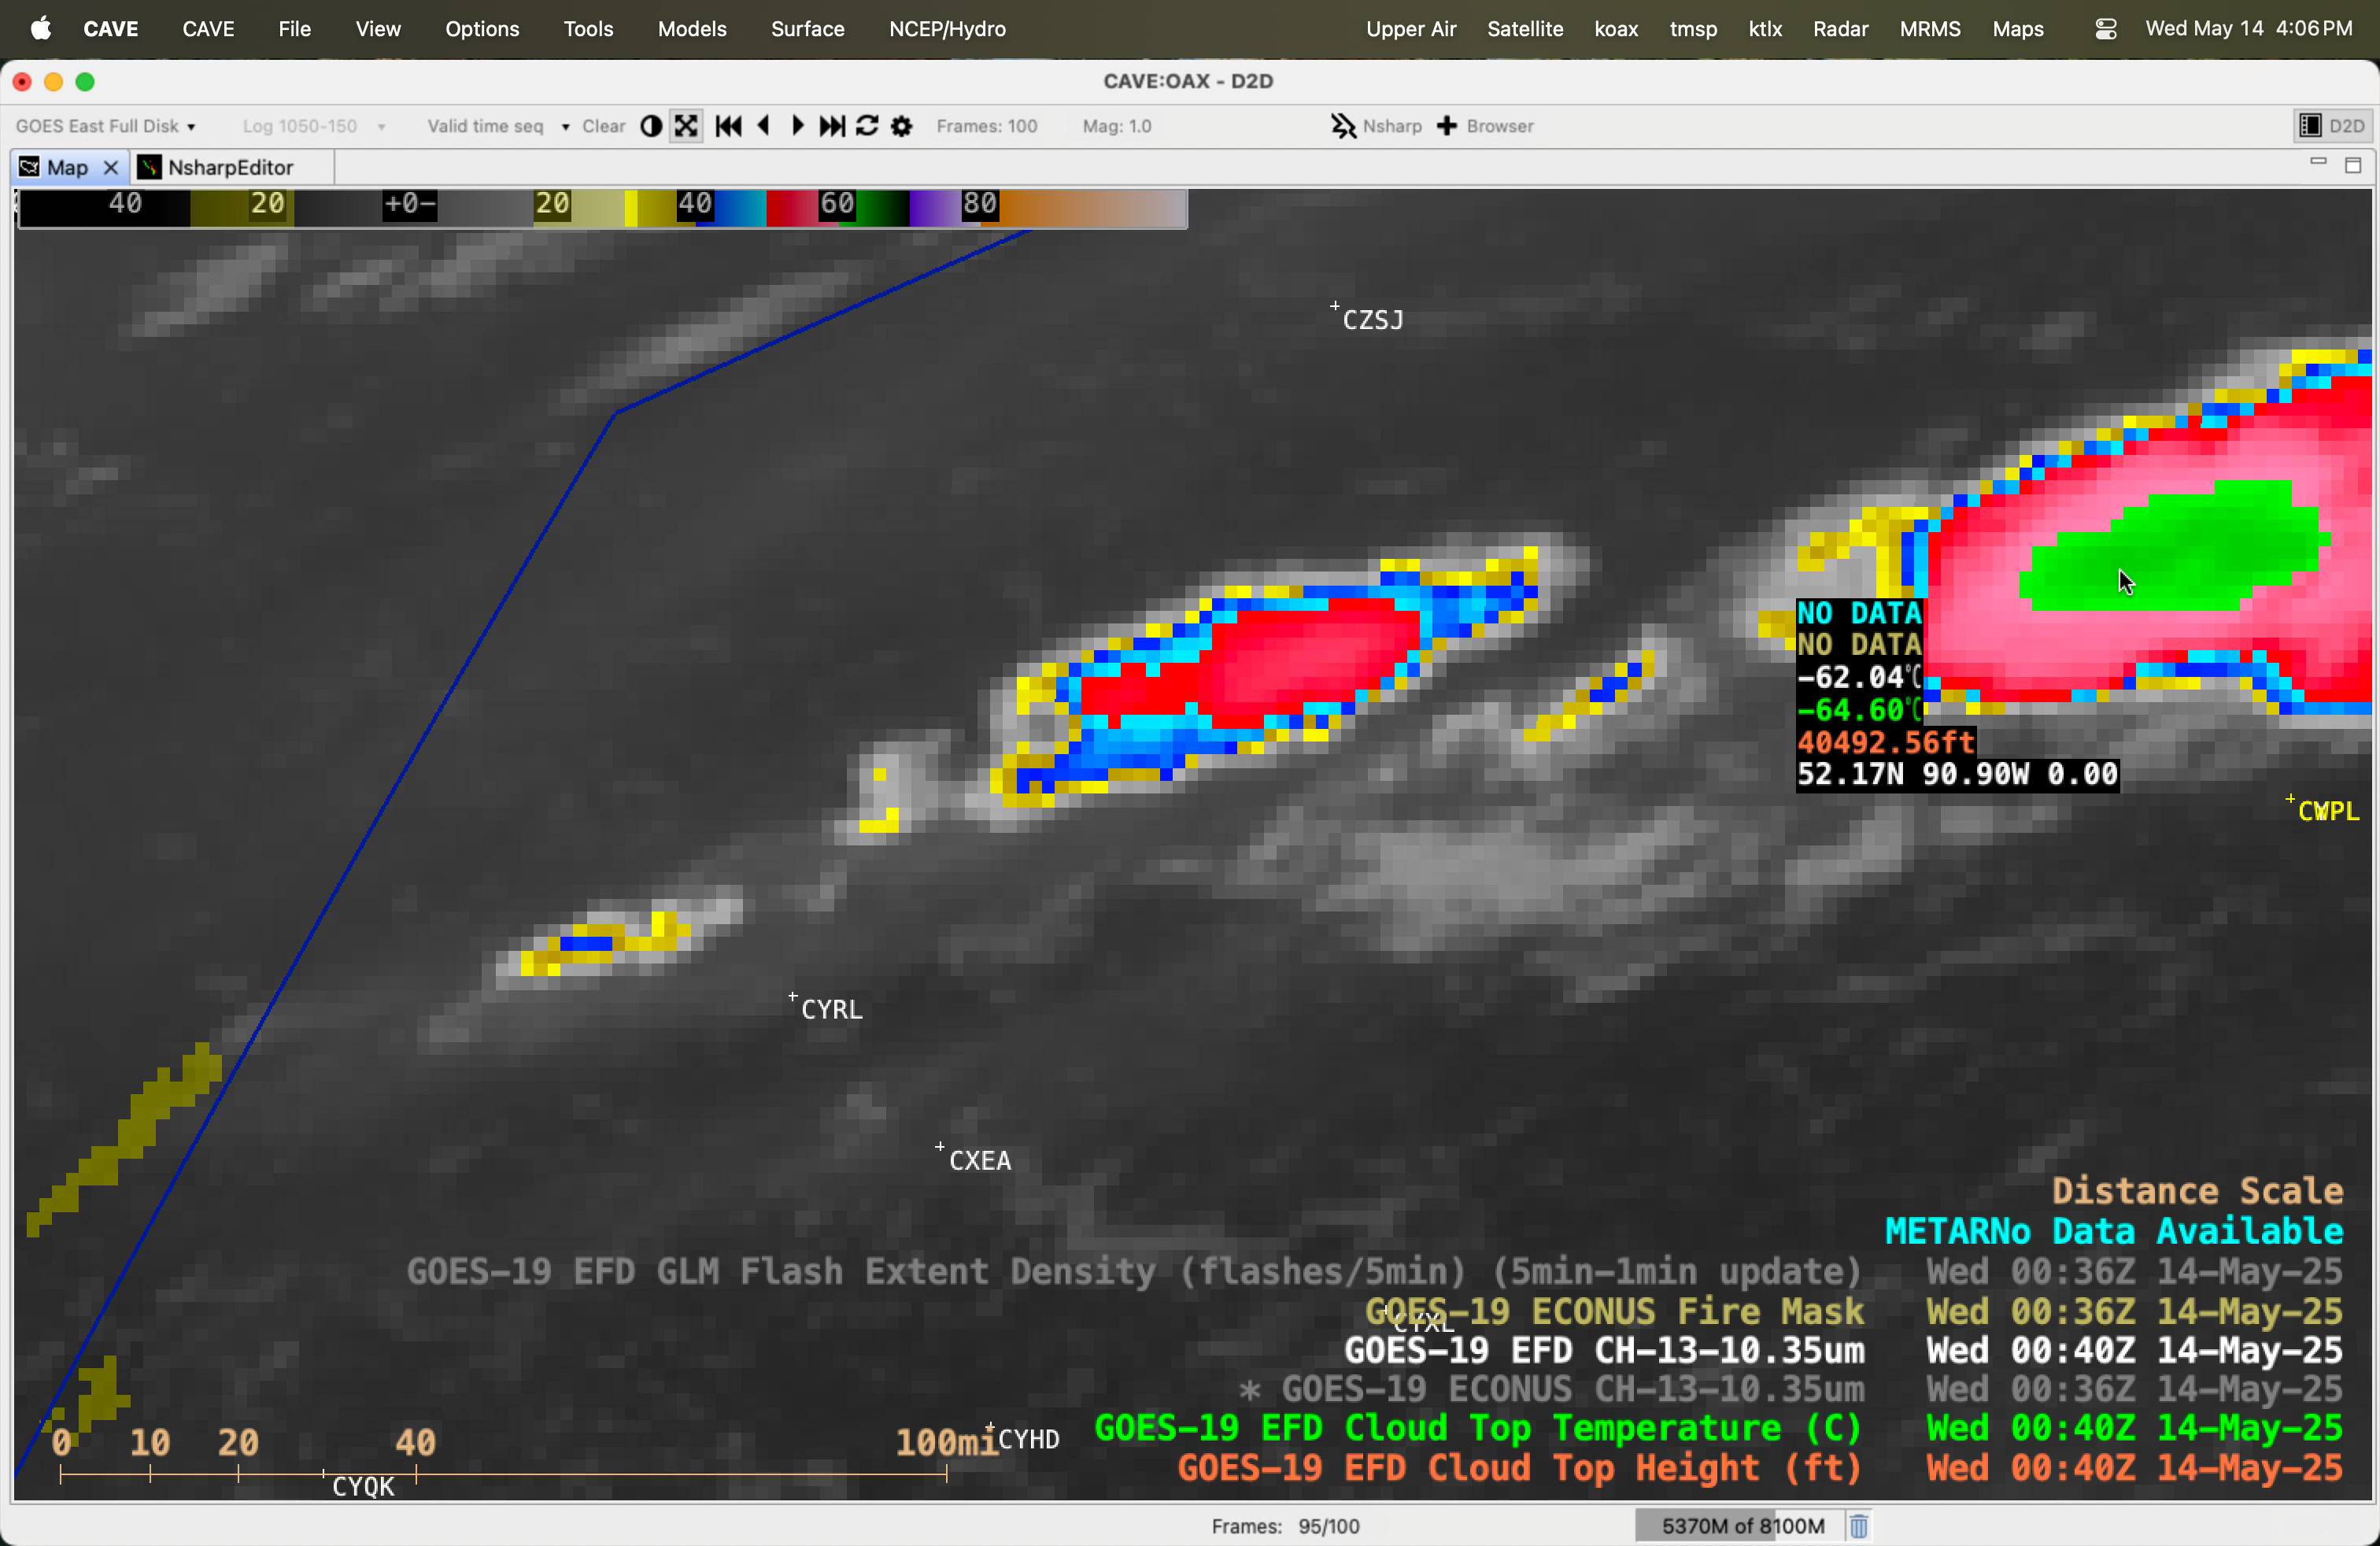The image size is (2380, 1546).
Task: Open loop properties gear
Action: [902, 126]
